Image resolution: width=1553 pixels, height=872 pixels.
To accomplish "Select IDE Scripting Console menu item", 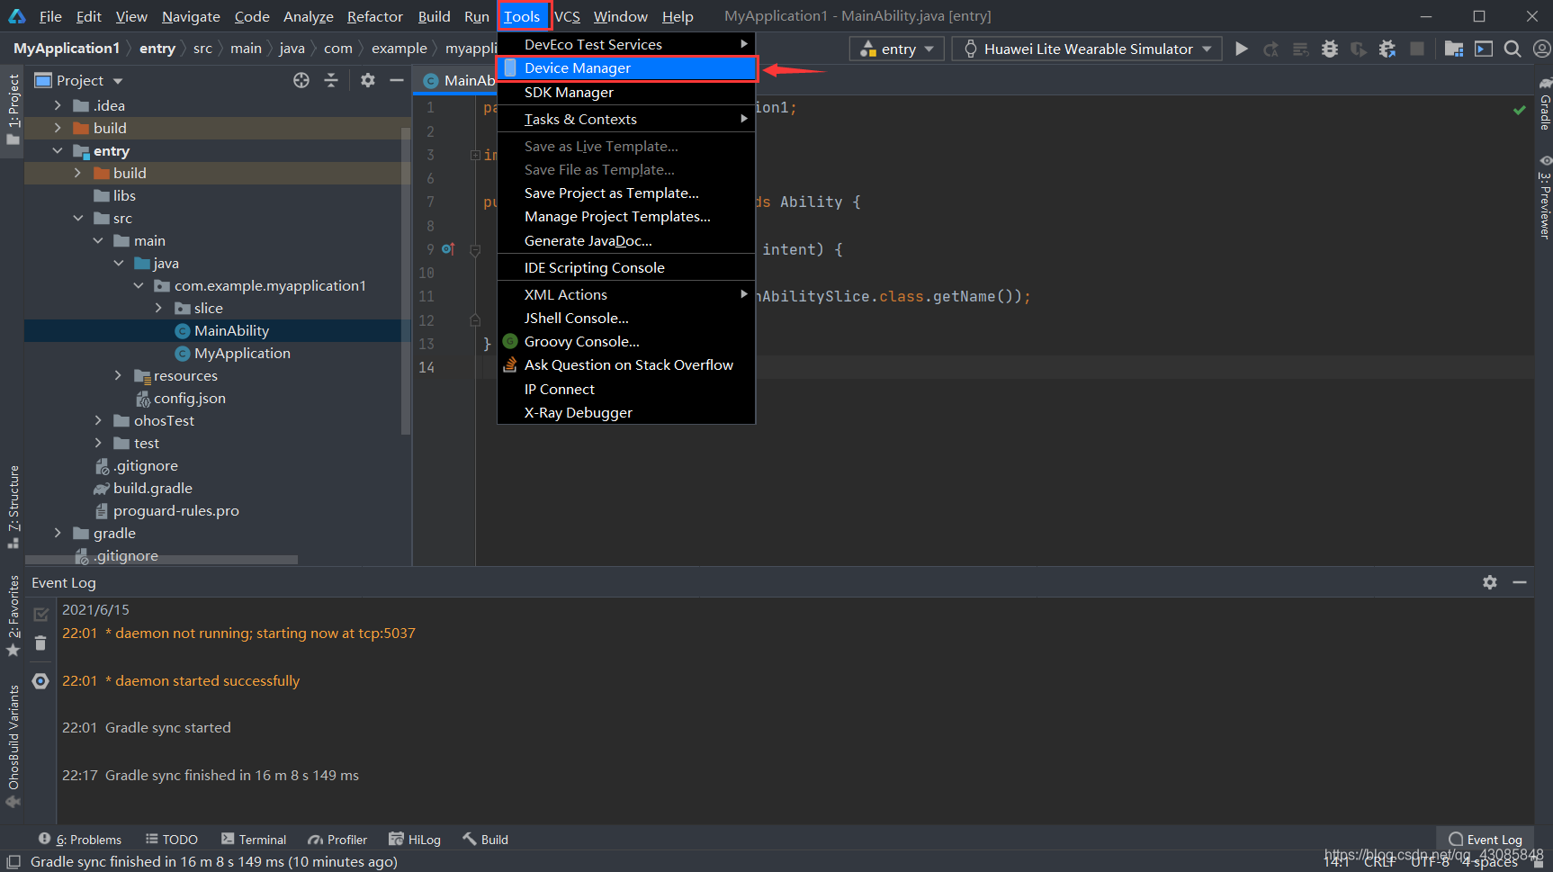I will (626, 267).
